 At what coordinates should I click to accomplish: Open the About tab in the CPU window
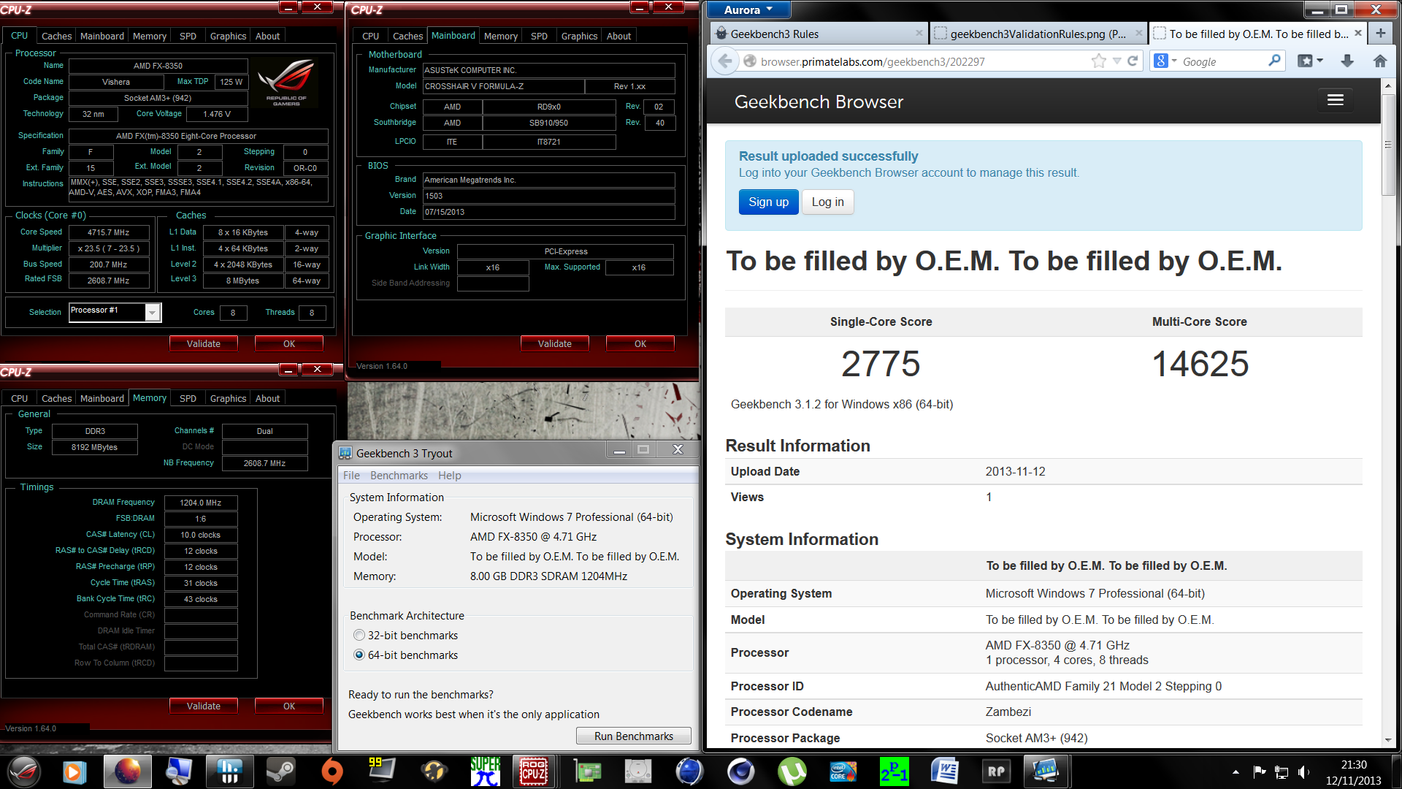click(267, 36)
